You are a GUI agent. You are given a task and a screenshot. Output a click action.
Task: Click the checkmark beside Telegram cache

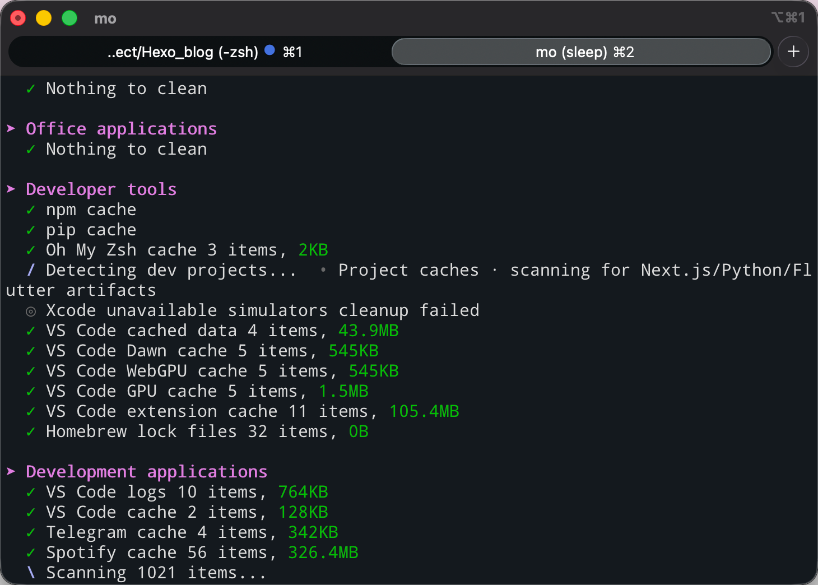coord(31,533)
